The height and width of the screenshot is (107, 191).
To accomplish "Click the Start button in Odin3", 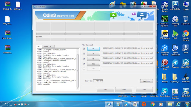I will 105,89.
